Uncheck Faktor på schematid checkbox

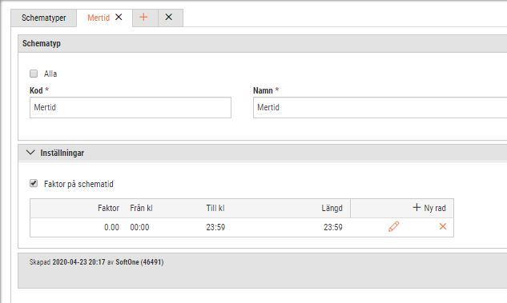(34, 184)
